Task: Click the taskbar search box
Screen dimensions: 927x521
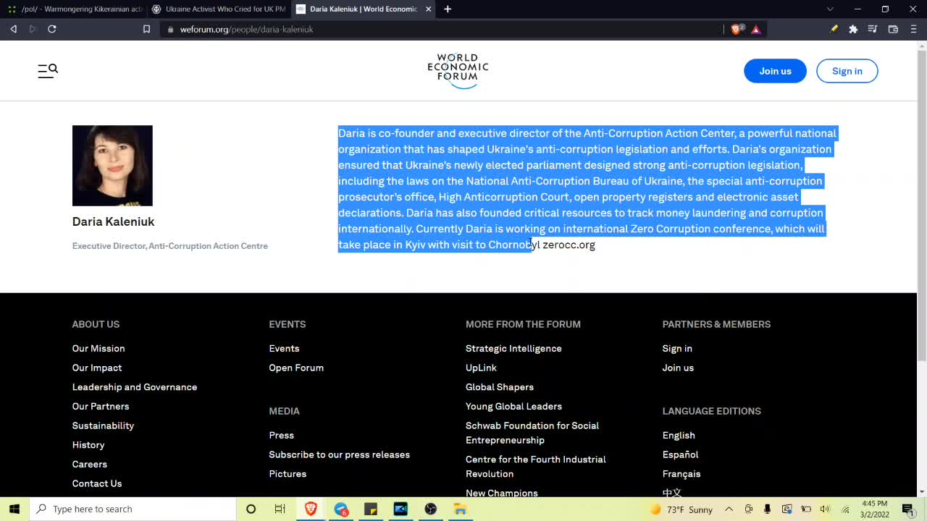Action: point(133,509)
